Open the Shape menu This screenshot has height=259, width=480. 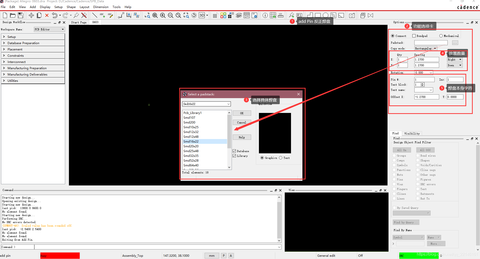click(71, 7)
